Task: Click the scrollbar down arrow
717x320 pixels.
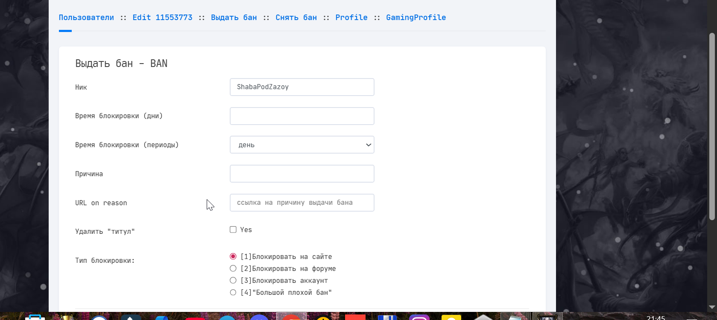Action: (712, 307)
